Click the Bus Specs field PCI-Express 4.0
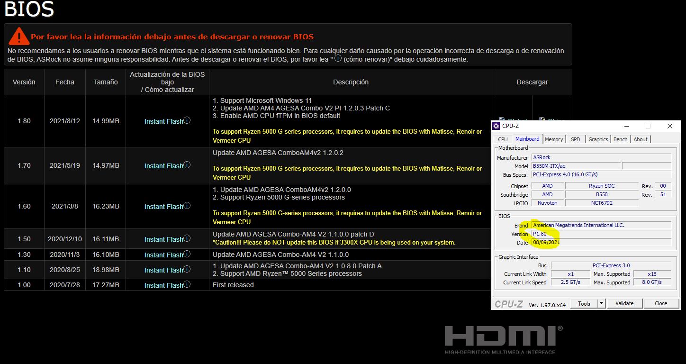 click(x=601, y=174)
